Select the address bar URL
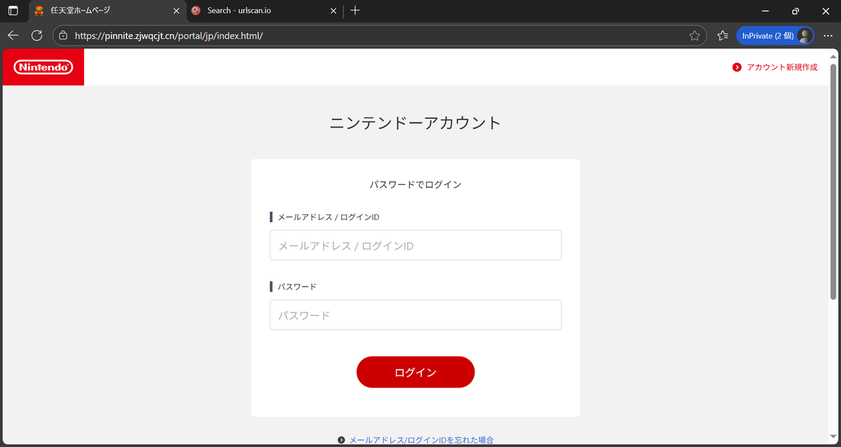841x447 pixels. click(x=169, y=35)
